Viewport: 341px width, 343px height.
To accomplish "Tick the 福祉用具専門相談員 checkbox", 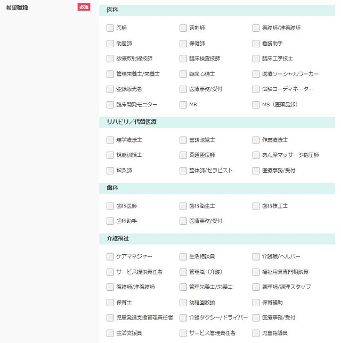I will coord(256,272).
